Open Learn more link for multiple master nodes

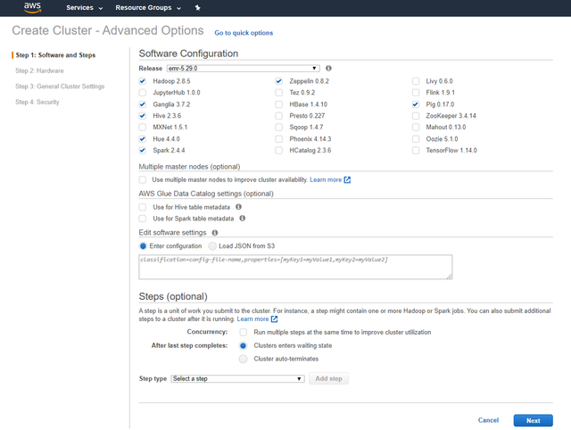[x=326, y=180]
